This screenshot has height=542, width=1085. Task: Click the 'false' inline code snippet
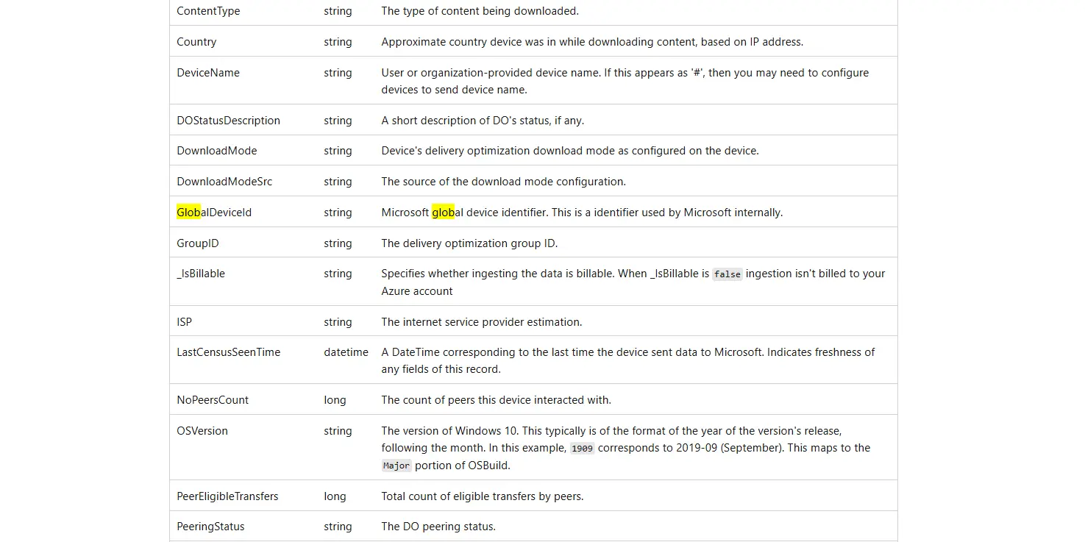pyautogui.click(x=728, y=274)
